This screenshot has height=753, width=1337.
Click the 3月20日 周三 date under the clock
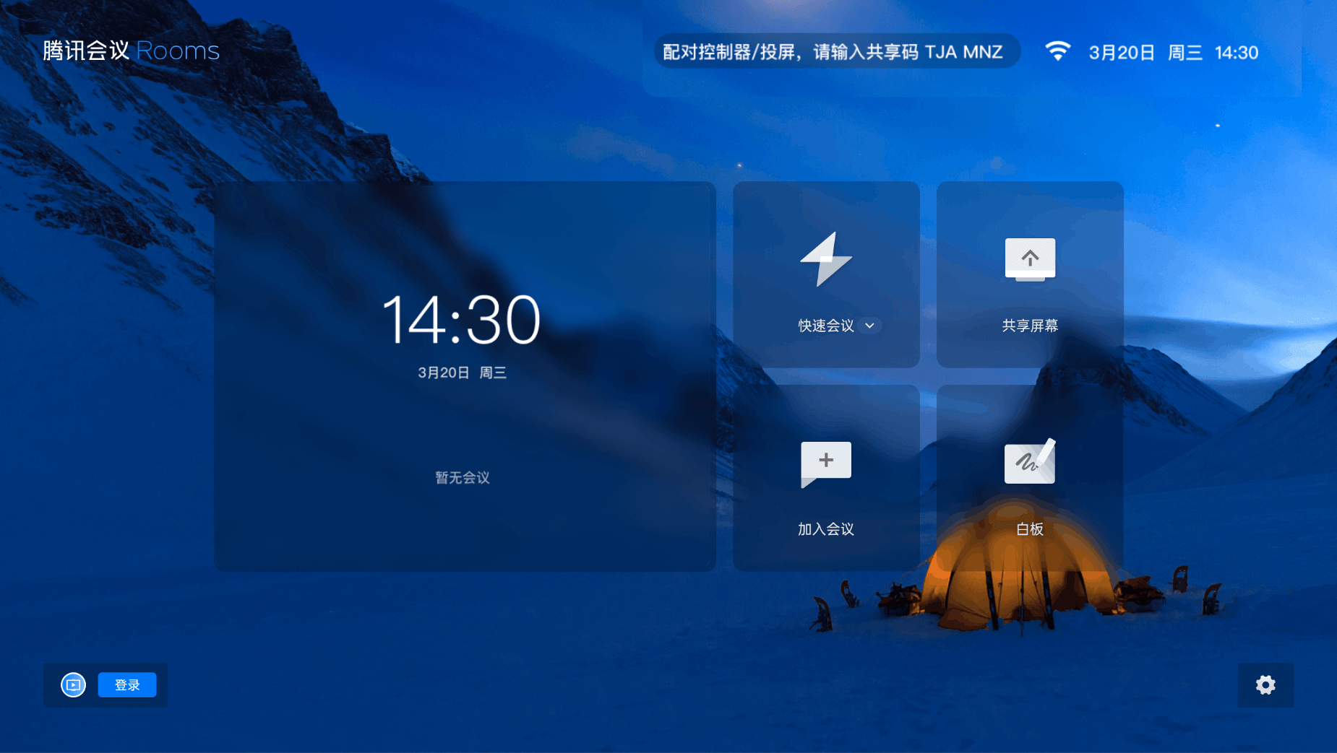[463, 373]
